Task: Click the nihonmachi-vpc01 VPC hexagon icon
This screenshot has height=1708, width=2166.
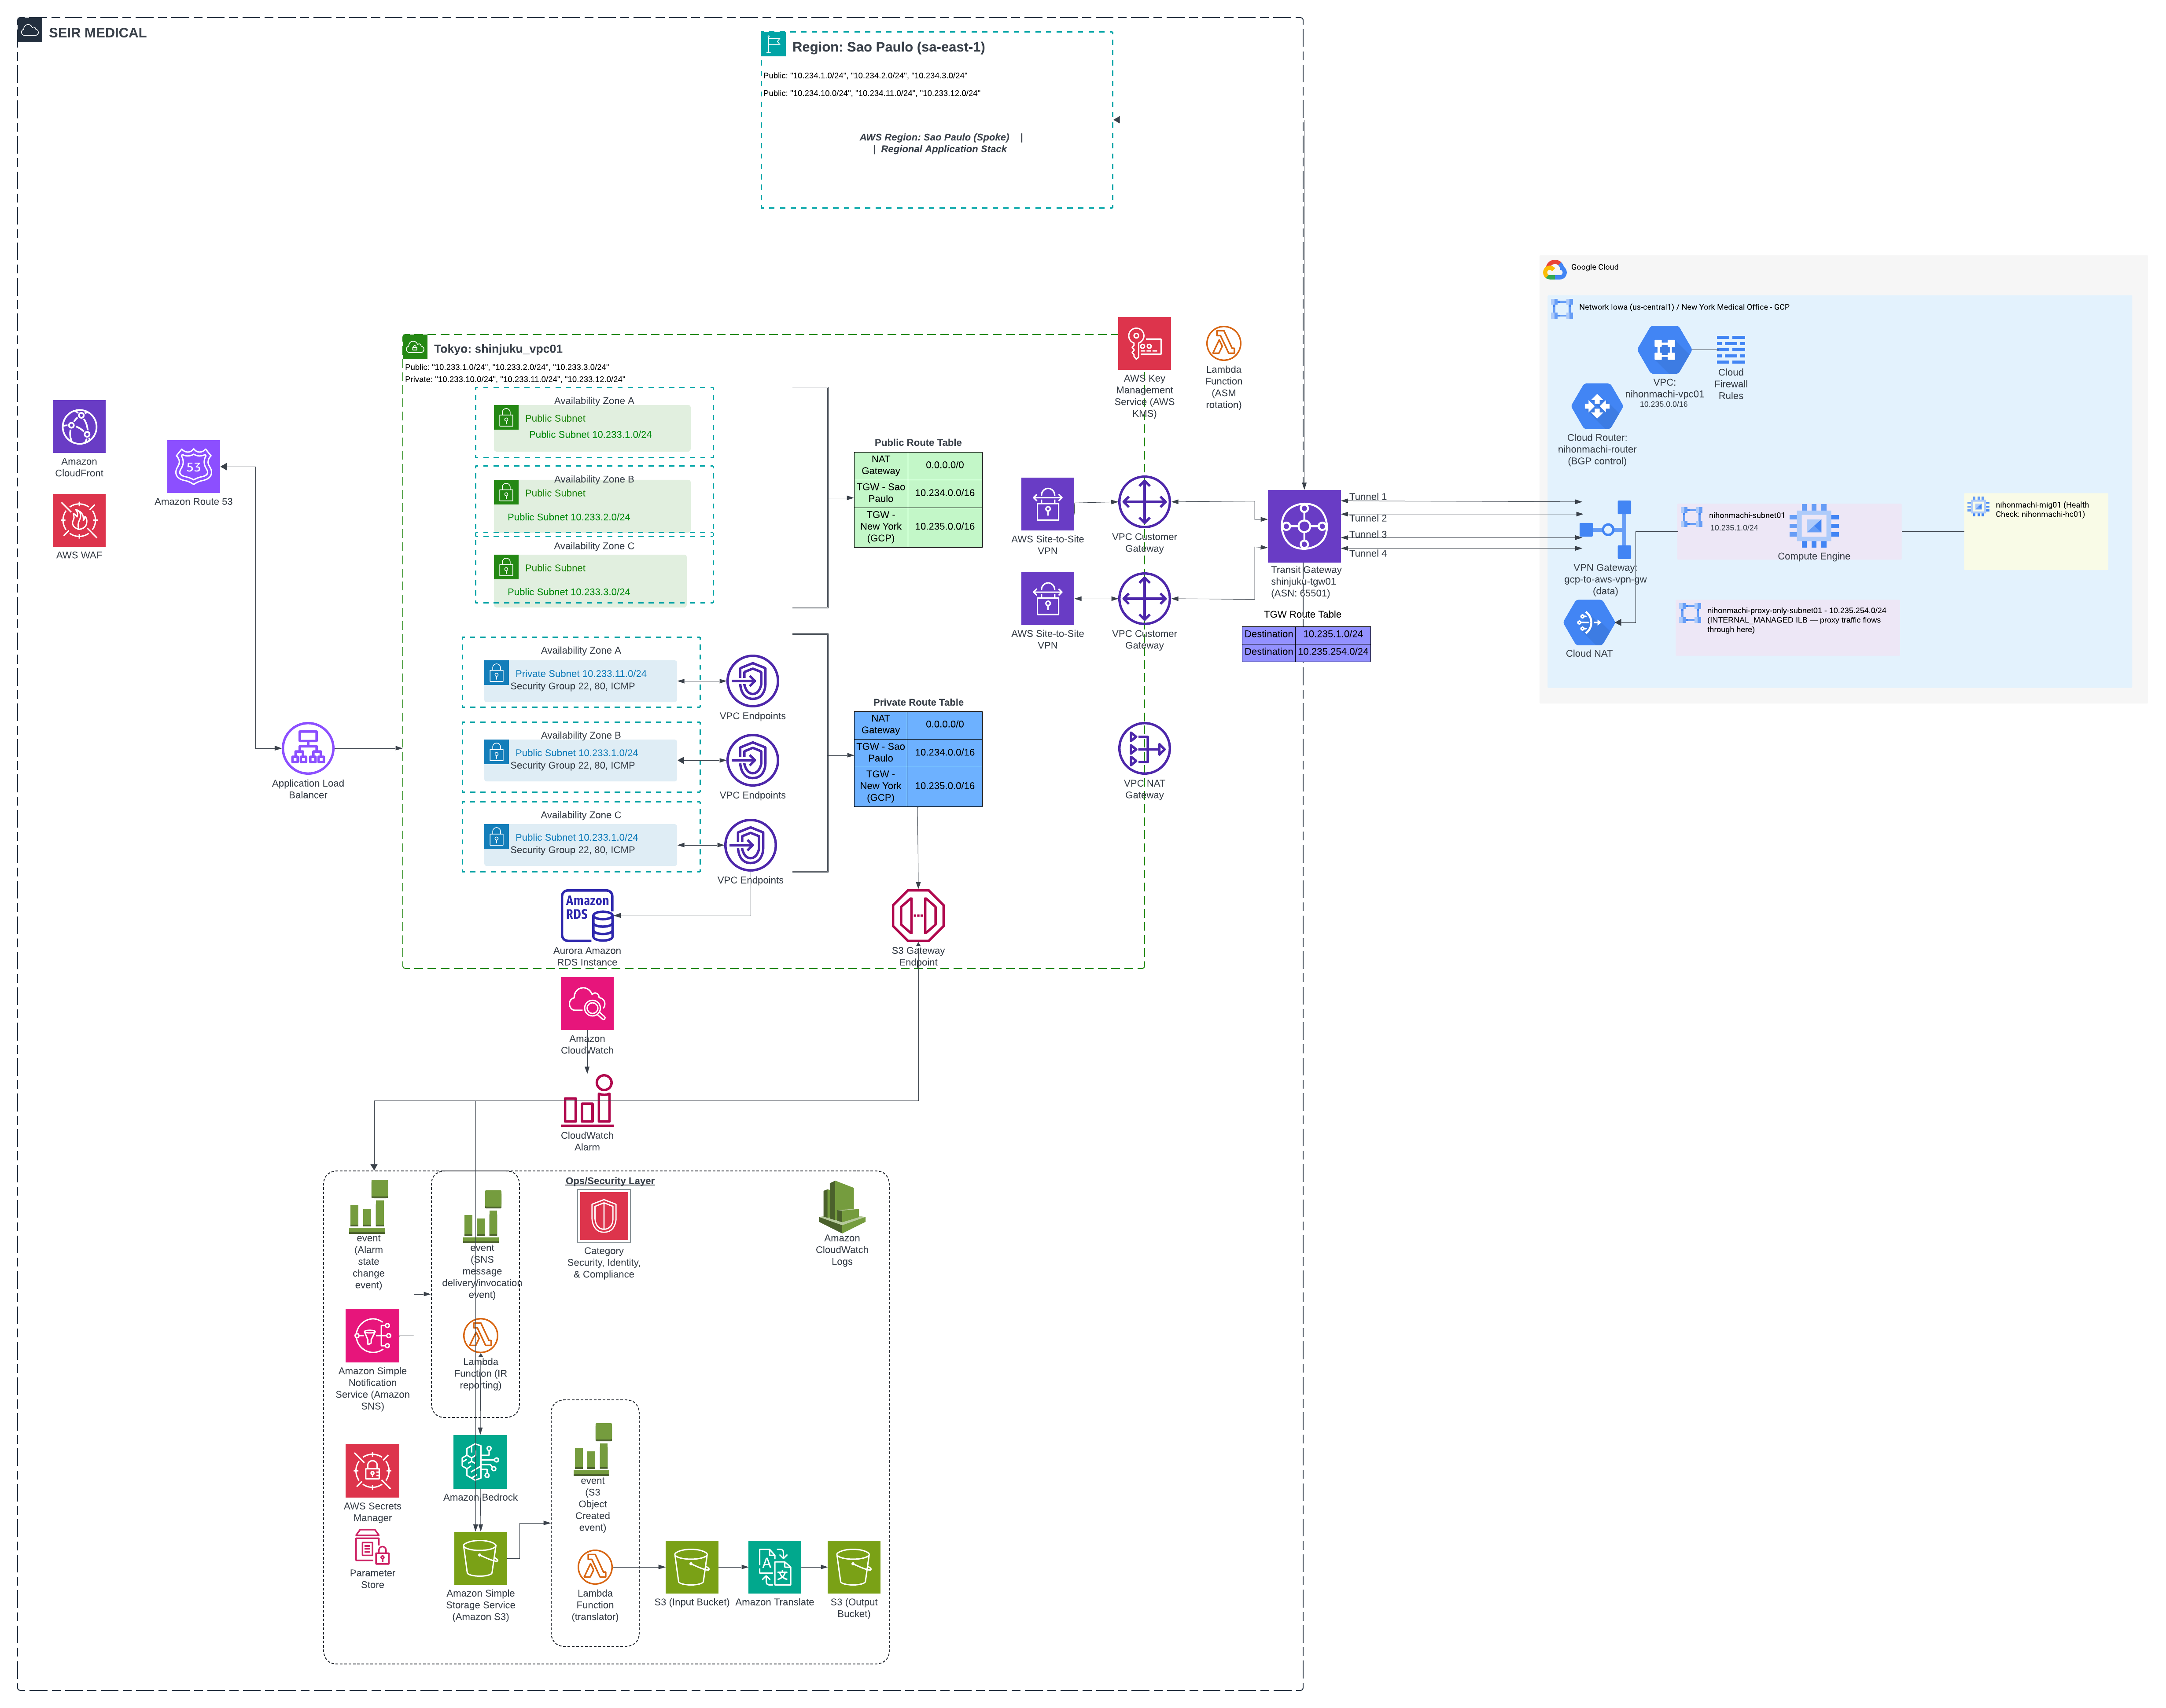Action: pyautogui.click(x=1665, y=349)
